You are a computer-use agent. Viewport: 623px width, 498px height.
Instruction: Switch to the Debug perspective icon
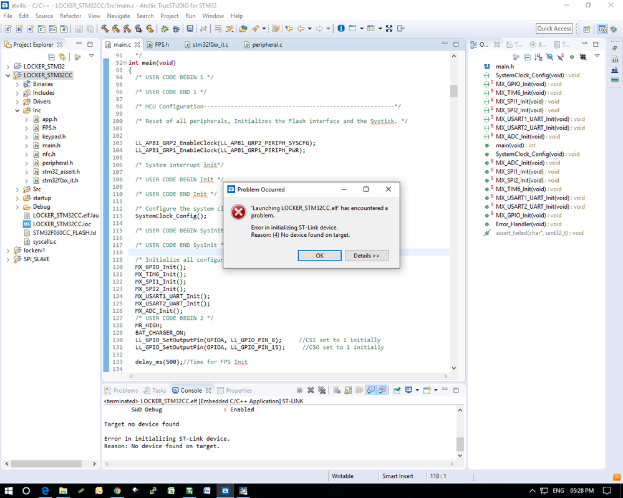[614, 29]
